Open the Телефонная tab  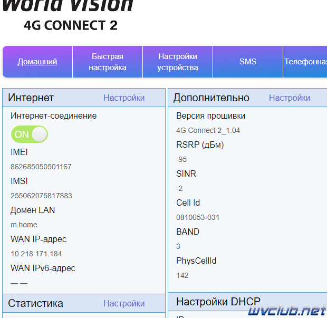pos(305,62)
